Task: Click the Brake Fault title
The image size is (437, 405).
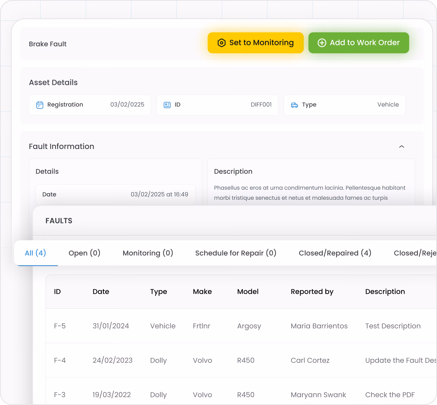Action: click(x=48, y=44)
